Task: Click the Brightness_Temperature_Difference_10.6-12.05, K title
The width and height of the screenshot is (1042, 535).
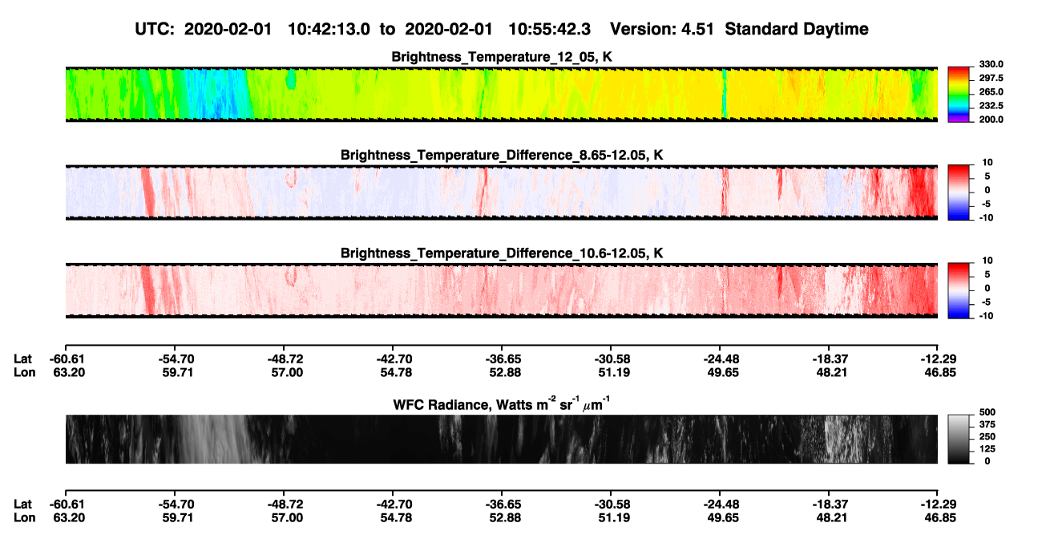Action: click(502, 253)
